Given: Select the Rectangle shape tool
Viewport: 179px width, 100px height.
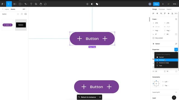Looking at the screenshot, I should click(20, 4).
